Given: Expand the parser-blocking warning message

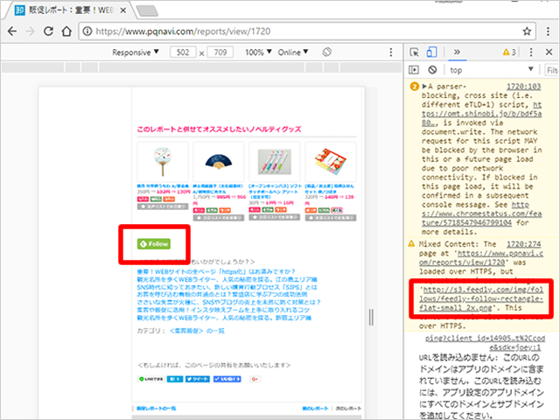Looking at the screenshot, I should pyautogui.click(x=424, y=87).
